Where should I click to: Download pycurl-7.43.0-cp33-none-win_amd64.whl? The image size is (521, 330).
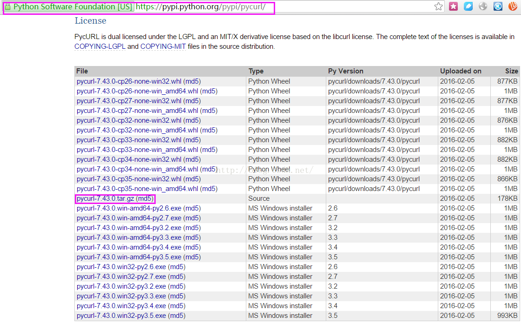137,150
